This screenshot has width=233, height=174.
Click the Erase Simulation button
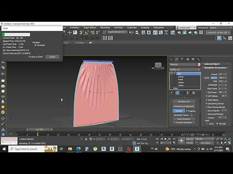point(183,119)
